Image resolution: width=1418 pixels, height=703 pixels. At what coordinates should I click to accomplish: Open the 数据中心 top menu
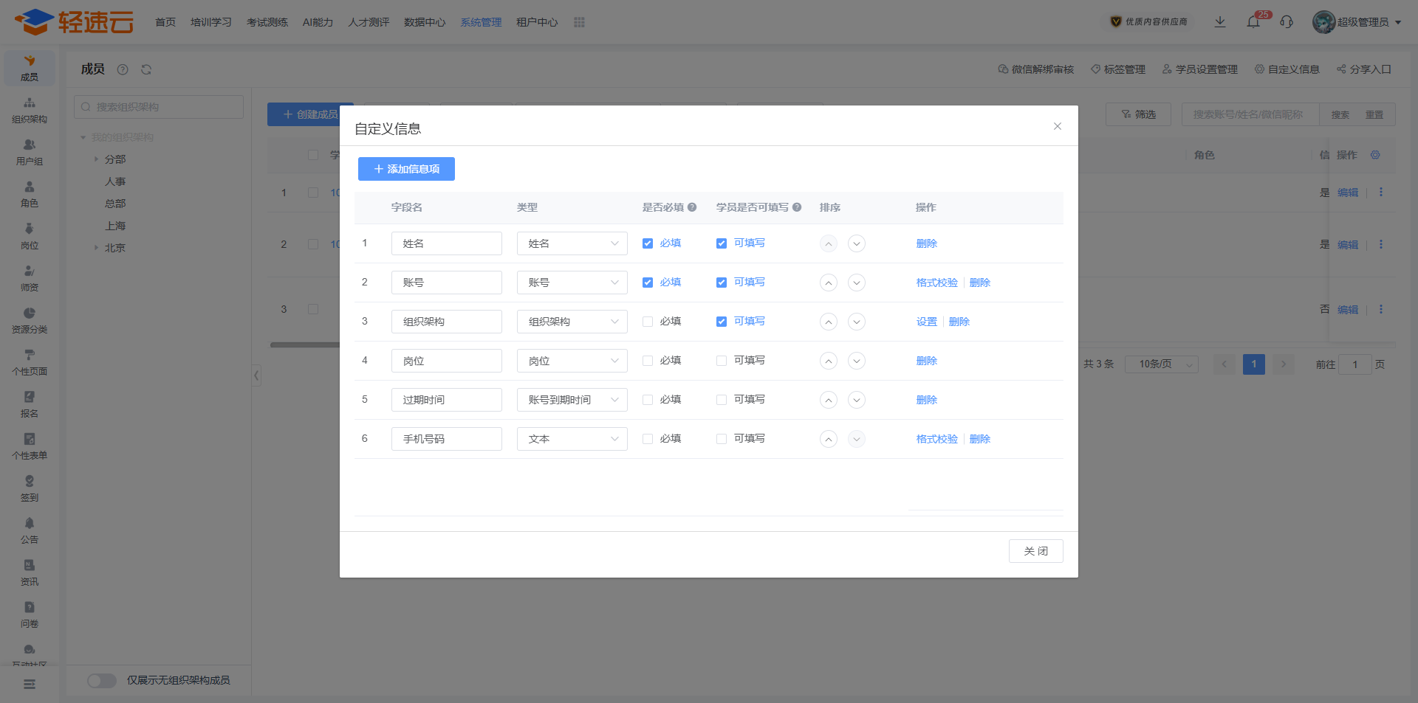coord(425,22)
